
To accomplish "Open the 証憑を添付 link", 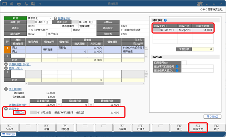I will [64, 18].
